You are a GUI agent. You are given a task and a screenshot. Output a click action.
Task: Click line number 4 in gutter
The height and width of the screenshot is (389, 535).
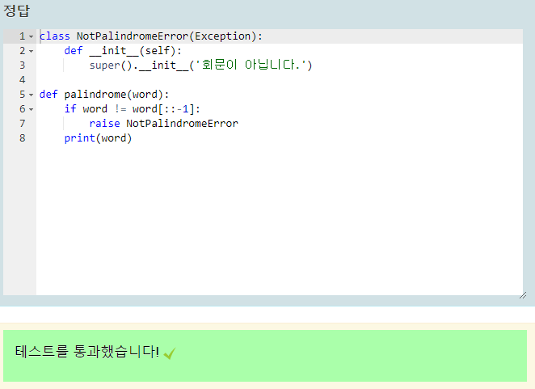point(22,80)
